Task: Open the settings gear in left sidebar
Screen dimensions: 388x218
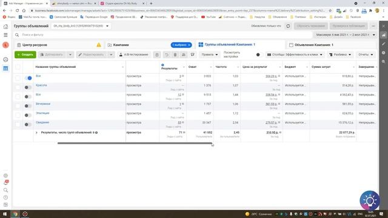Action: tap(5, 176)
